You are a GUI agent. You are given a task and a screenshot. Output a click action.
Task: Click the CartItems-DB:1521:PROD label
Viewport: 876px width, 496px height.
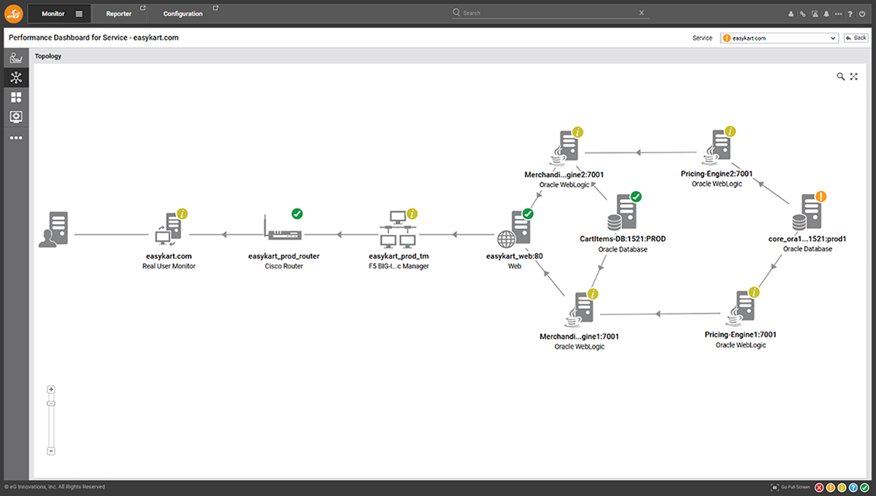point(623,239)
